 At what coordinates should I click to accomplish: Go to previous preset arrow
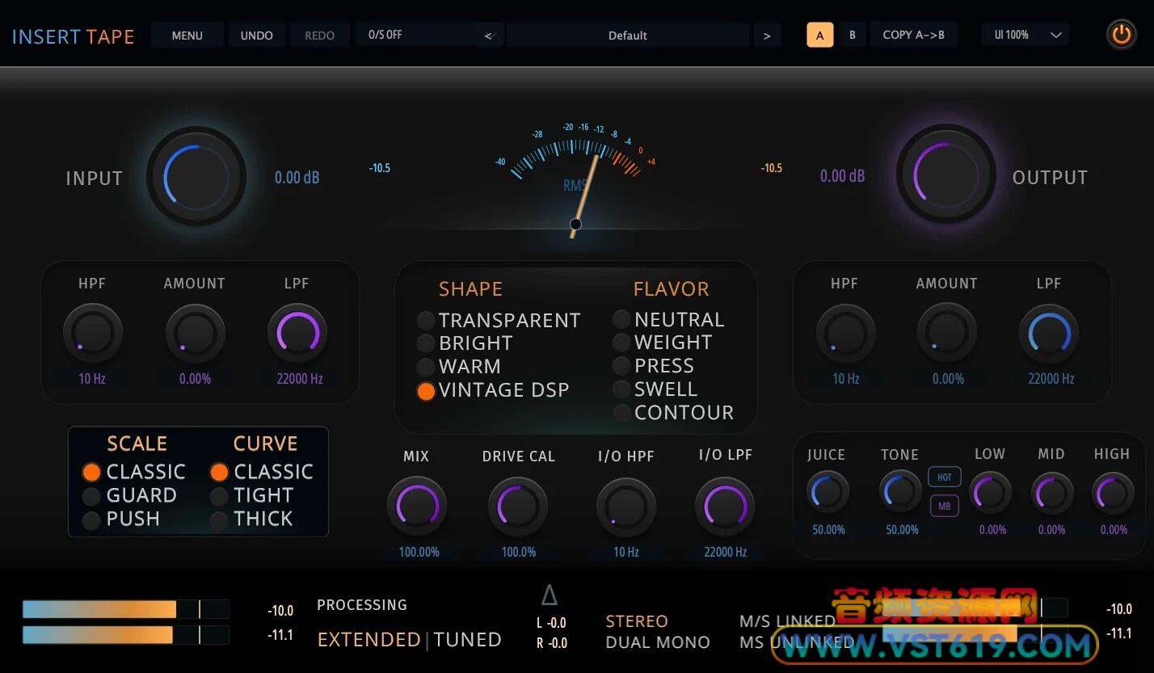pos(489,36)
